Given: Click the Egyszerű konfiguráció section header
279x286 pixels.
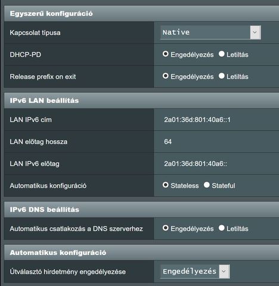Looking at the screenshot, I should (141, 14).
